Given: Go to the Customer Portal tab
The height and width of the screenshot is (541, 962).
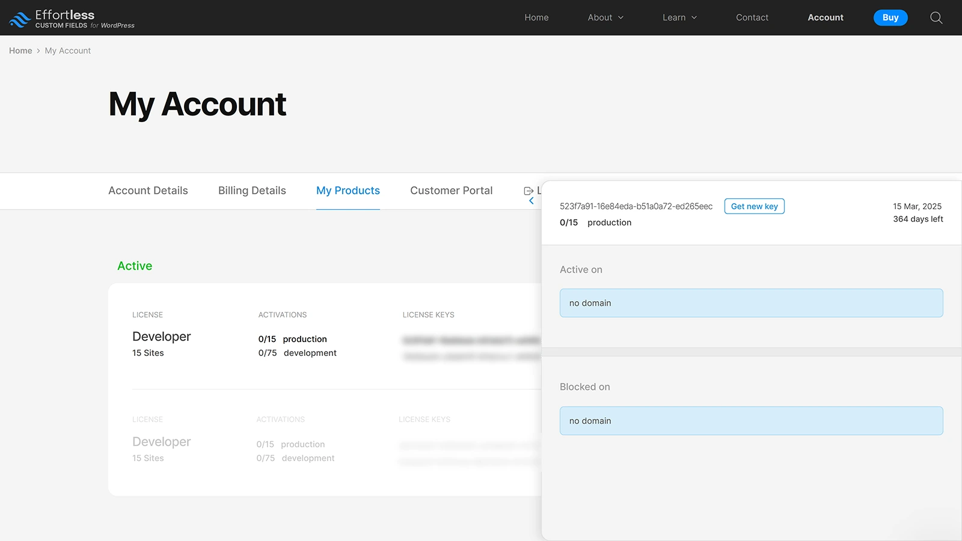Looking at the screenshot, I should [x=451, y=191].
